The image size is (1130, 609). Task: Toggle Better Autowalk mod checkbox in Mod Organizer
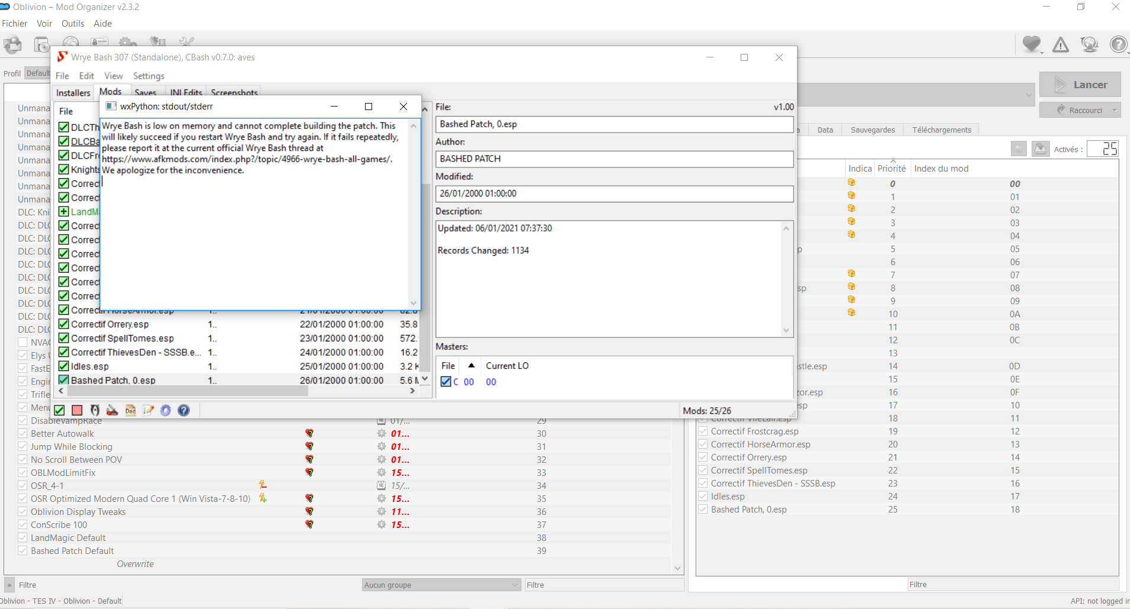point(23,433)
